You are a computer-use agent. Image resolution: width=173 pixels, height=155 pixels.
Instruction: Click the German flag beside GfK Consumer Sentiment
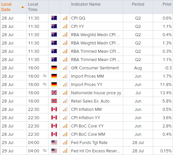54,68
